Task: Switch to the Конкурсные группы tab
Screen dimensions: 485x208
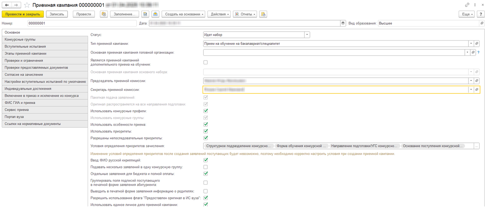Action: pos(44,39)
